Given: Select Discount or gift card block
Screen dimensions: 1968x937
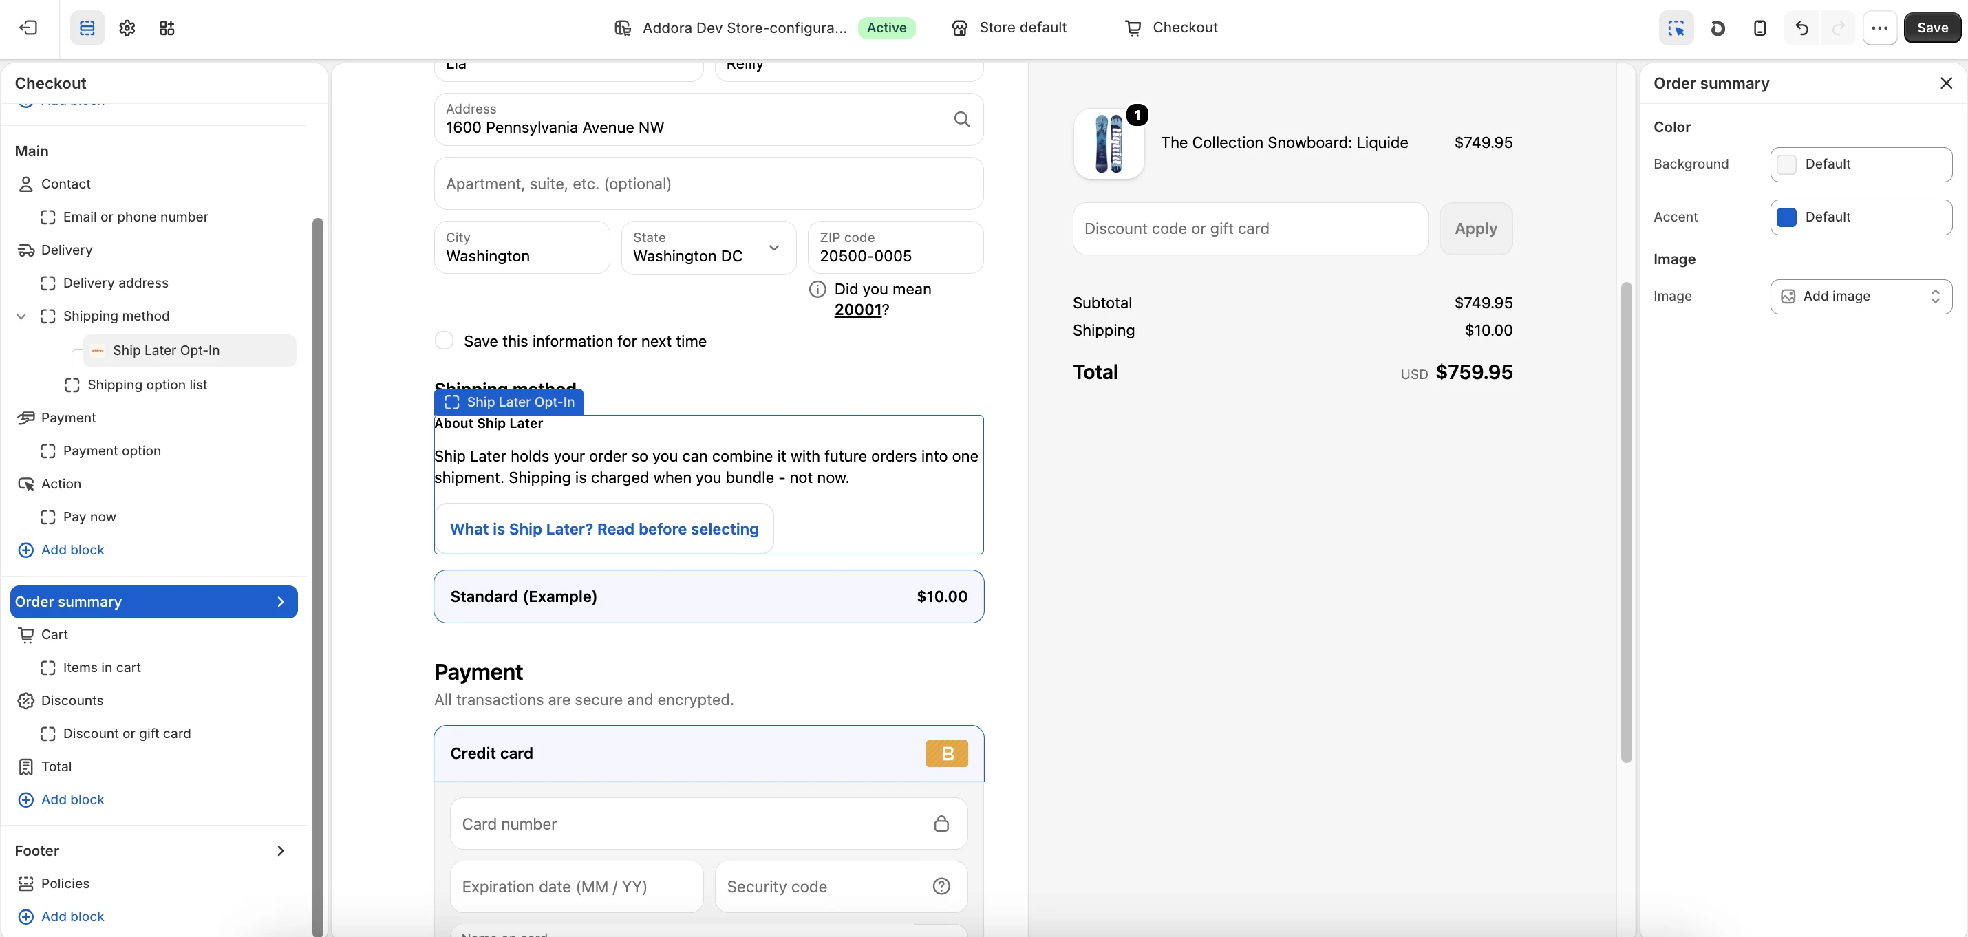Looking at the screenshot, I should tap(127, 734).
